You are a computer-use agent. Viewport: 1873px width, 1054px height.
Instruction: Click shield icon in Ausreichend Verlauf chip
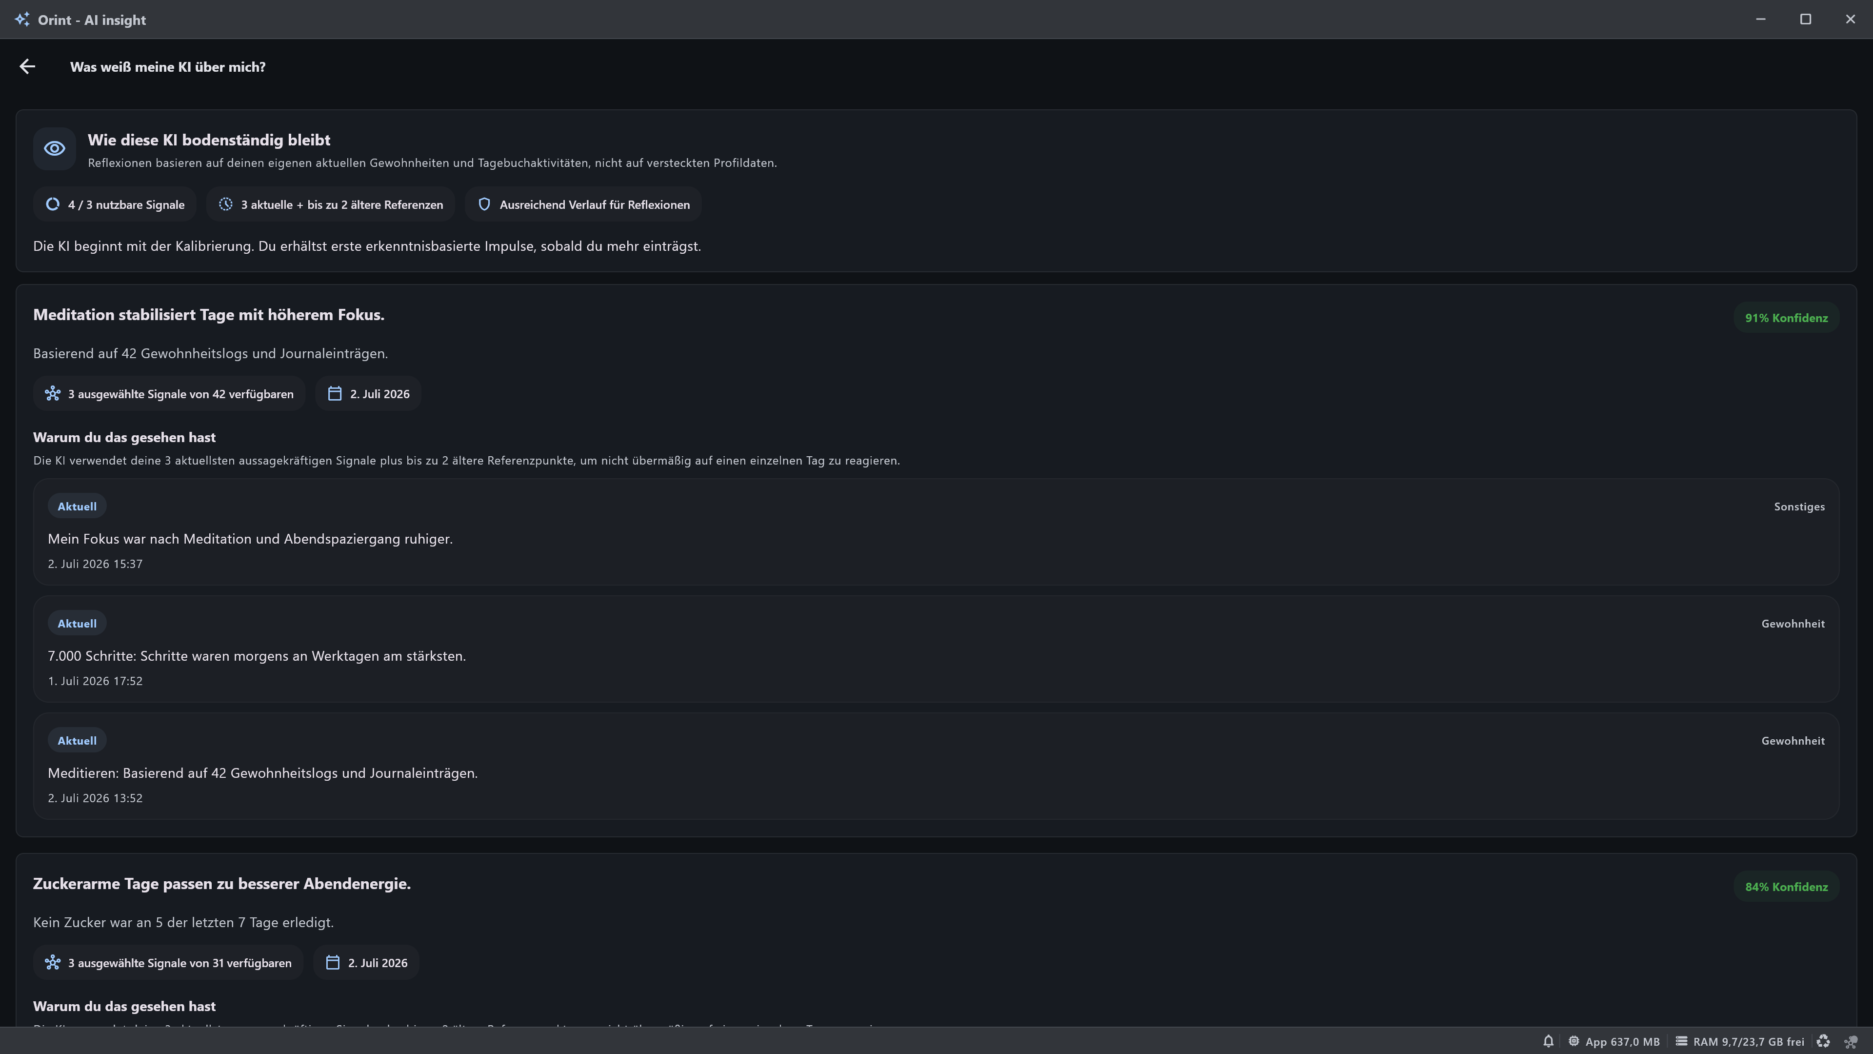(x=484, y=204)
